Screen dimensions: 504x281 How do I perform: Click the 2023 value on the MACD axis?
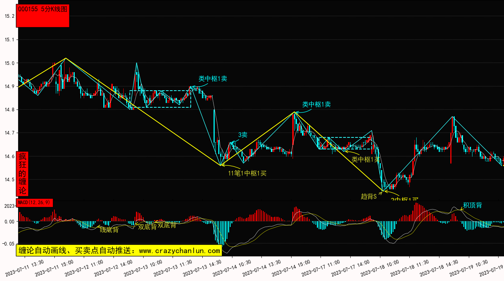(9, 206)
